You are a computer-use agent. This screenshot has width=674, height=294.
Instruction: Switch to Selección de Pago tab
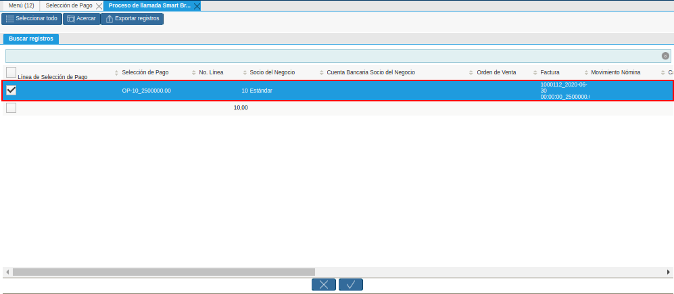click(x=69, y=5)
